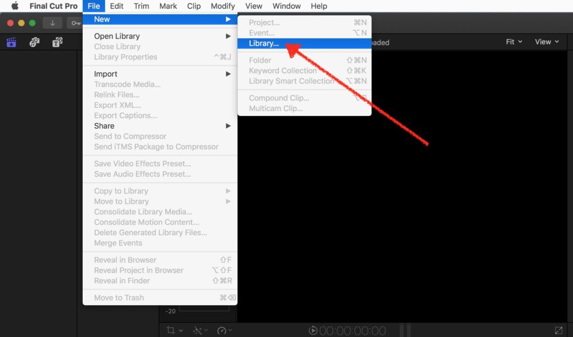
Task: Open the Apple menu
Action: click(x=15, y=6)
